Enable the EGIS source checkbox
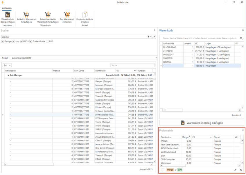 pyautogui.click(x=47, y=41)
